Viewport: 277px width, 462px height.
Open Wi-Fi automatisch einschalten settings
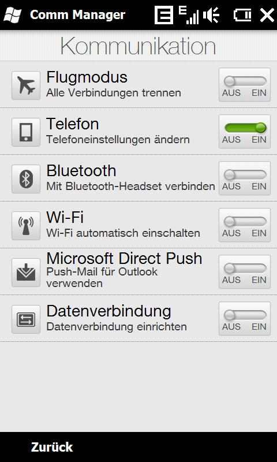click(123, 233)
